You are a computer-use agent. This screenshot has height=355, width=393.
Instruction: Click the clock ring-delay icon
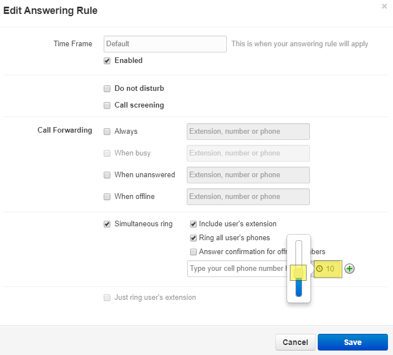pyautogui.click(x=319, y=269)
